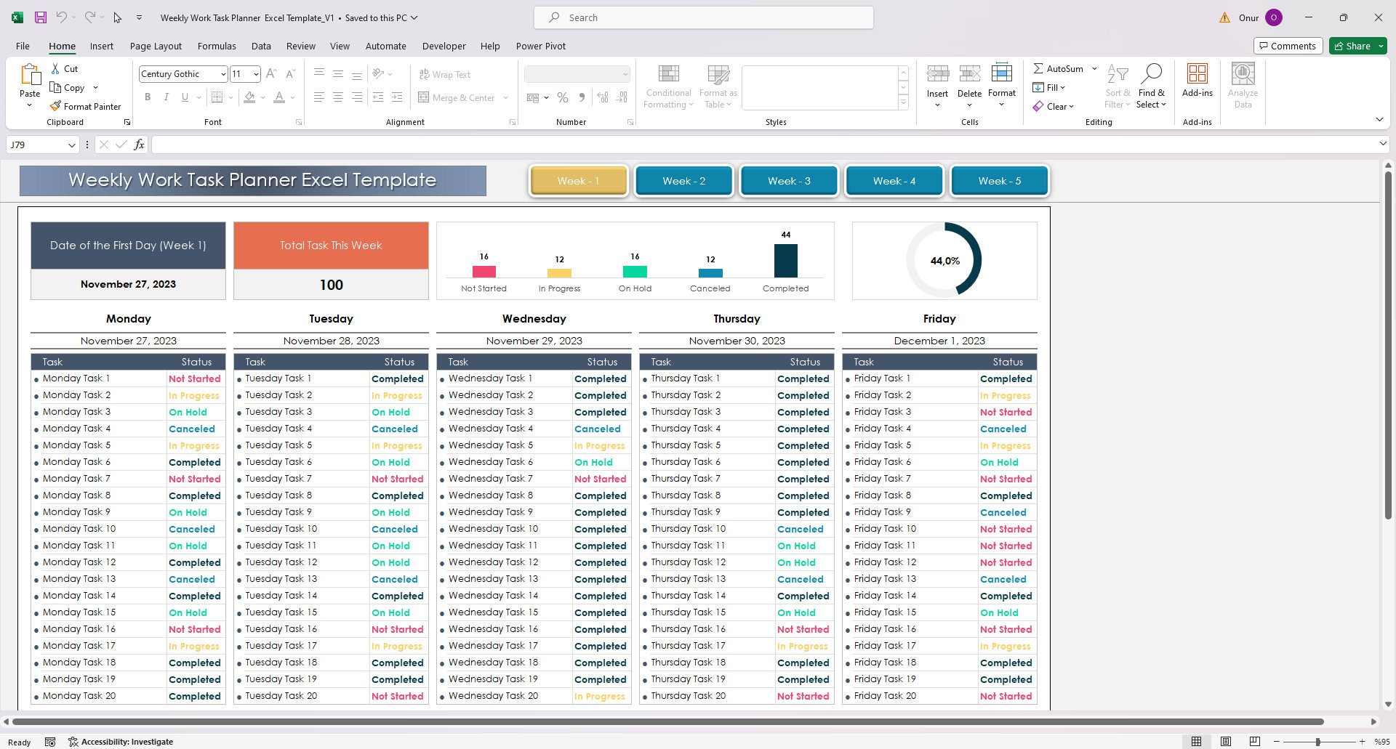Viewport: 1396px width, 749px height.
Task: Click the Save icon in title bar
Action: tap(41, 17)
